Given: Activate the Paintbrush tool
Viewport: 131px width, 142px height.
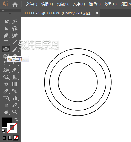Looking at the screenshot, I should [15, 49].
